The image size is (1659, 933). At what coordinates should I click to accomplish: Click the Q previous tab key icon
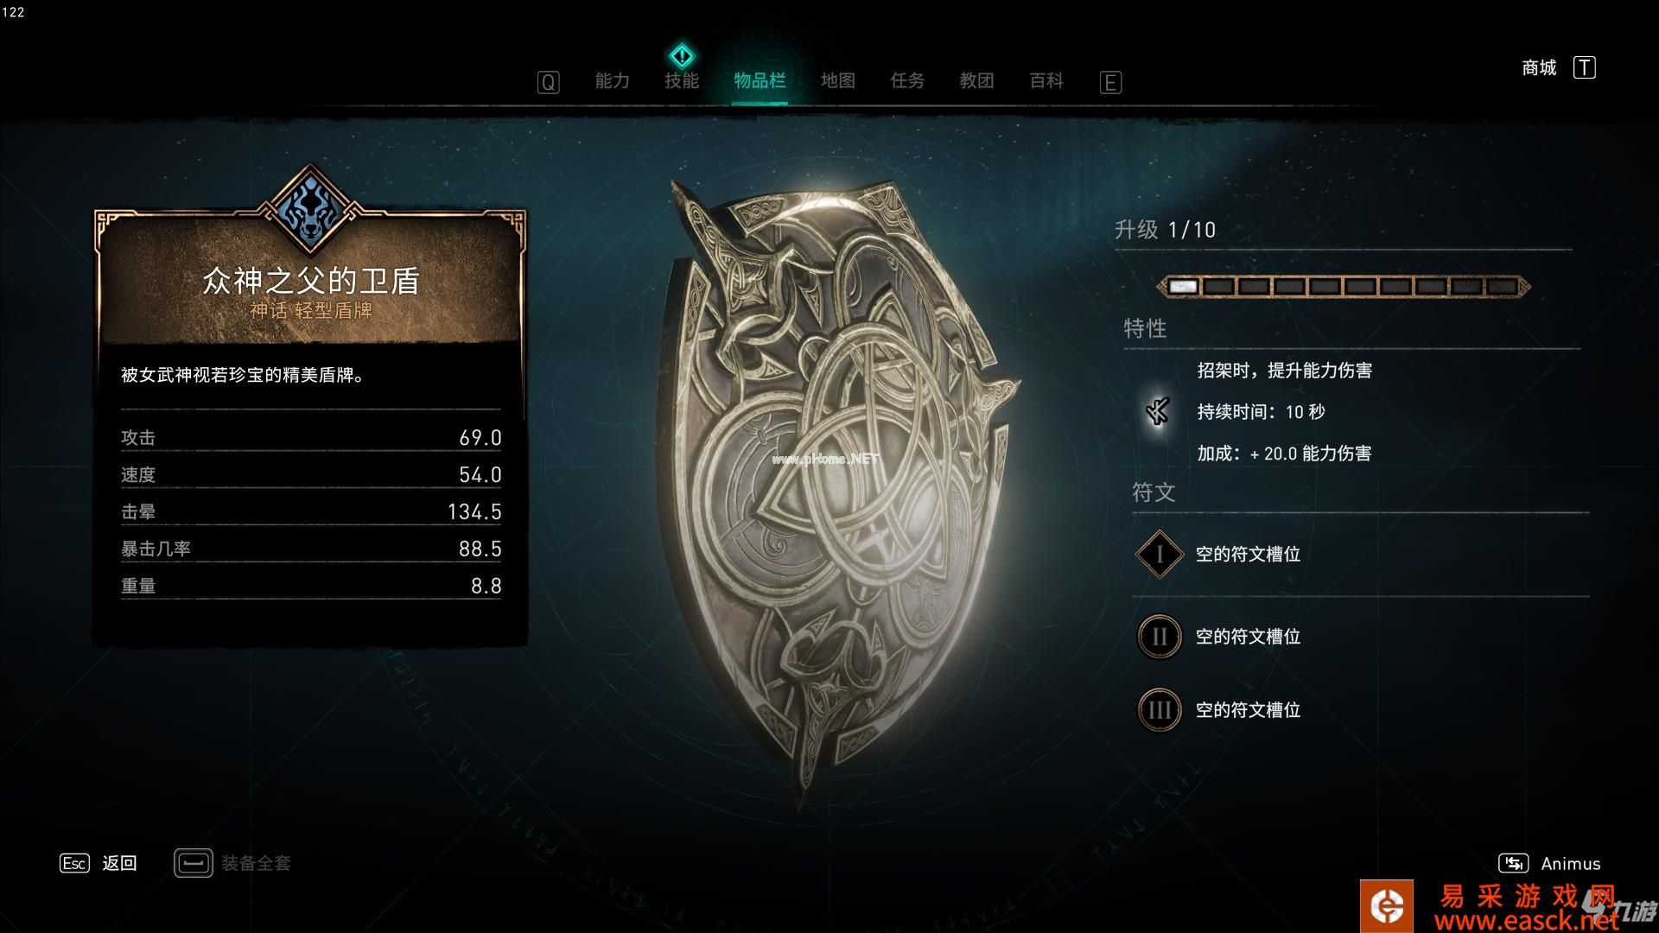pyautogui.click(x=548, y=82)
